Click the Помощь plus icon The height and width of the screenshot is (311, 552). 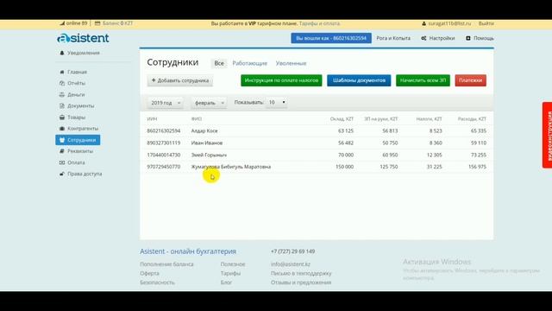468,38
